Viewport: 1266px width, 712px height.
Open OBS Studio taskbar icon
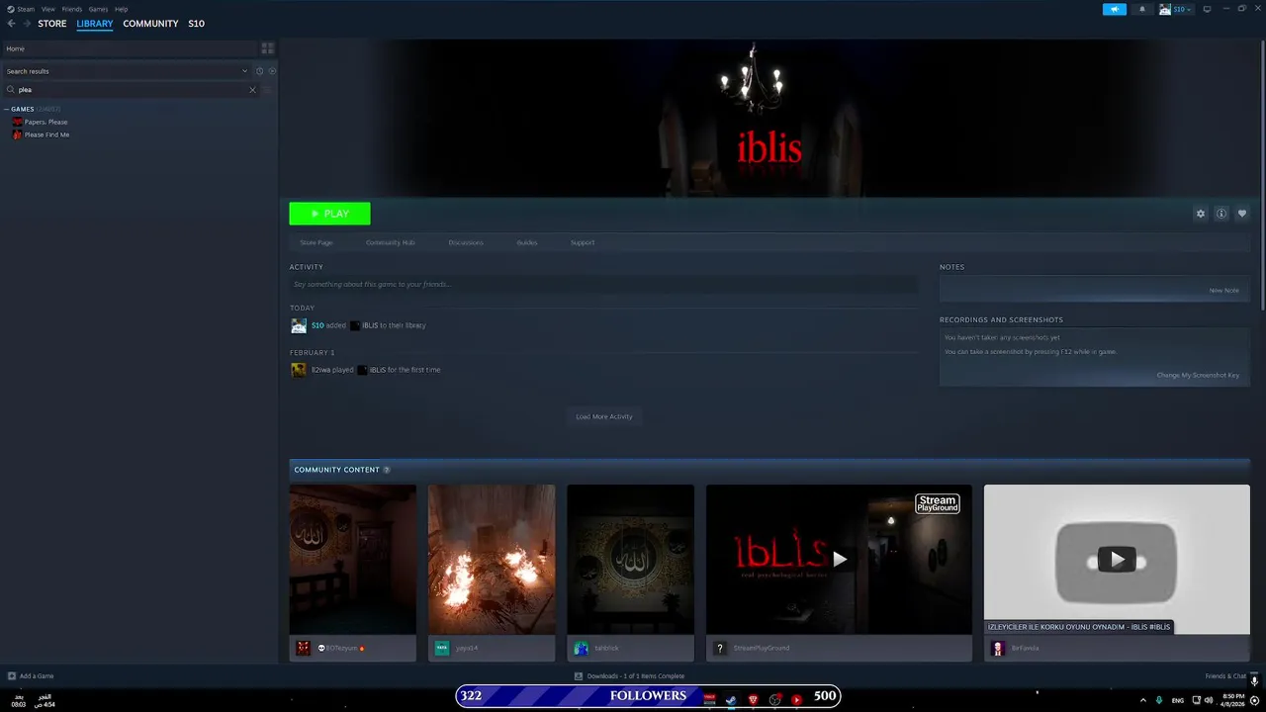[x=774, y=699]
